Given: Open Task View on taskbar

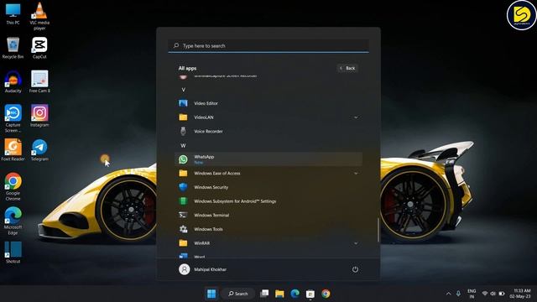Looking at the screenshot, I should tap(264, 294).
